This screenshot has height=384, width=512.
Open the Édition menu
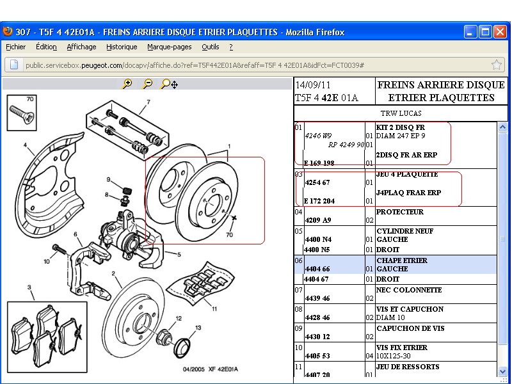46,47
